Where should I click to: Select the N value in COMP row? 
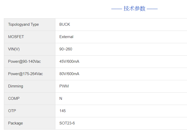click(61, 99)
